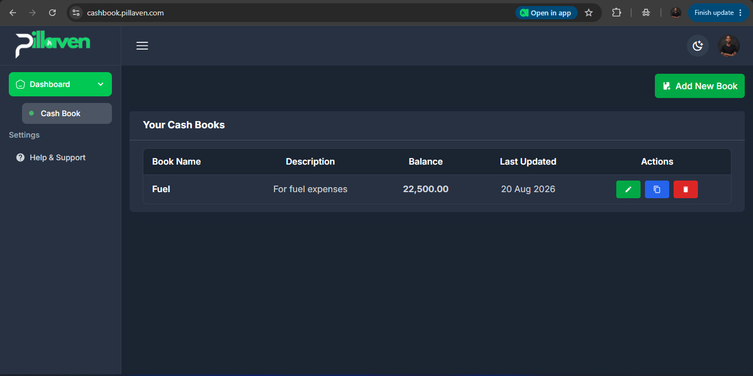This screenshot has height=376, width=753.
Task: Click the address bar URL
Action: click(x=125, y=13)
